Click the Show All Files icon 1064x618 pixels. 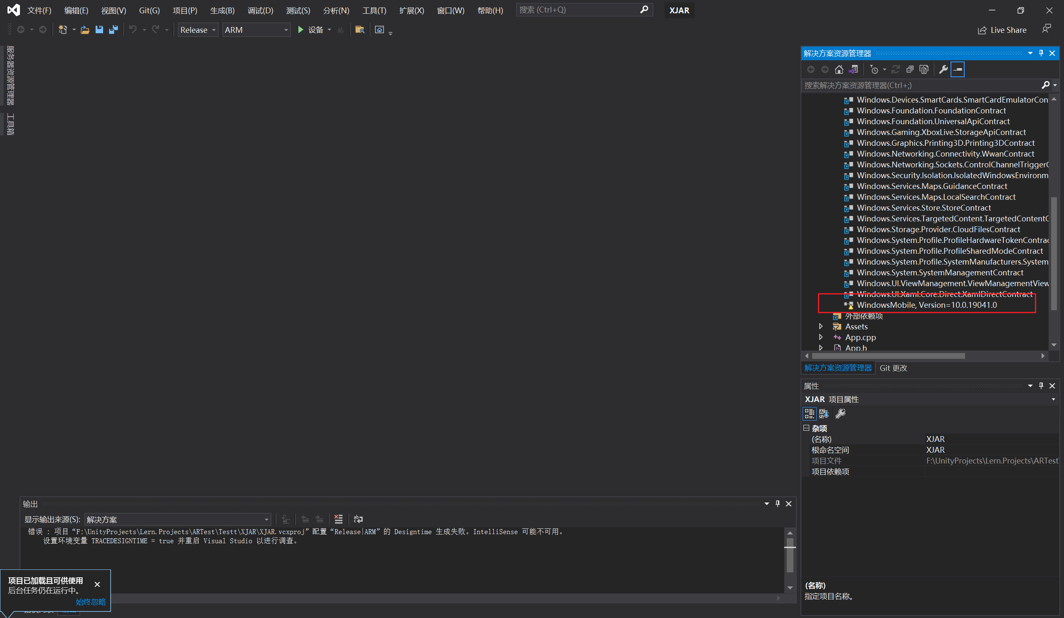[924, 69]
